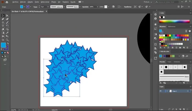Screen dimensions: 192x111
Task: Activate the Zoom magnifier tool
Action: click(x=7, y=40)
